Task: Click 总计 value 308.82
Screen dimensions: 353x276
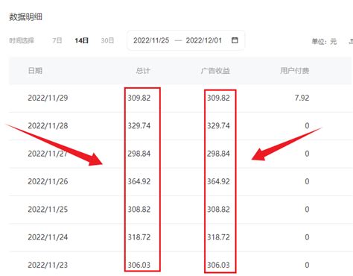Action: [x=139, y=210]
